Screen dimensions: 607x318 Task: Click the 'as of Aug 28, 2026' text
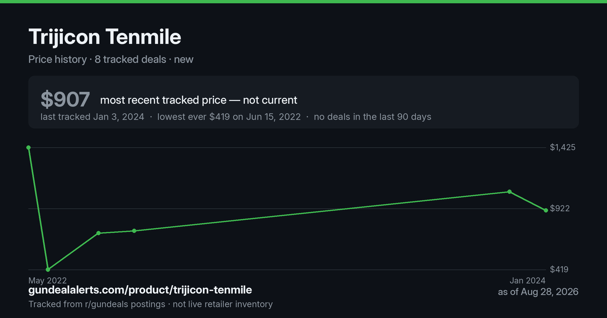click(538, 292)
